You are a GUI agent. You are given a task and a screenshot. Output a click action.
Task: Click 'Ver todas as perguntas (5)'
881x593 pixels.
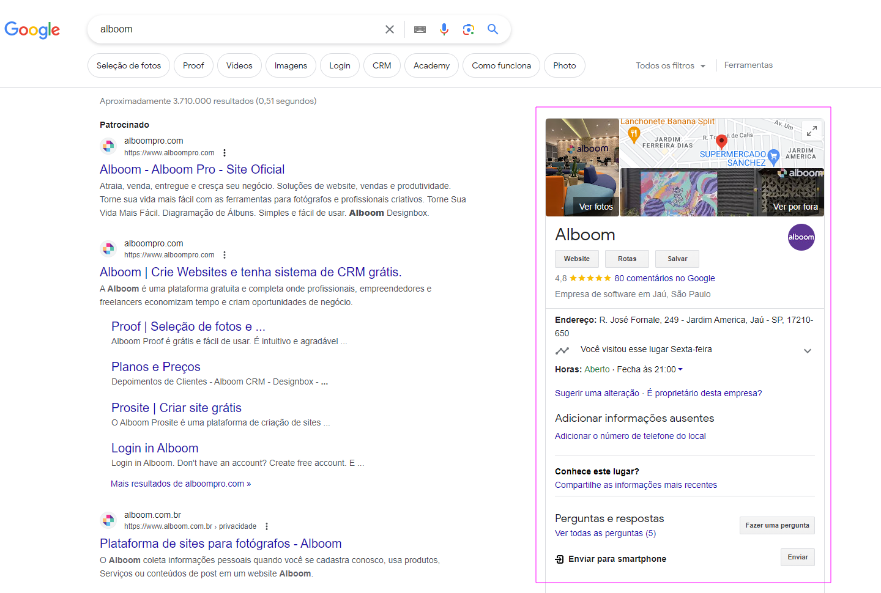coord(605,533)
